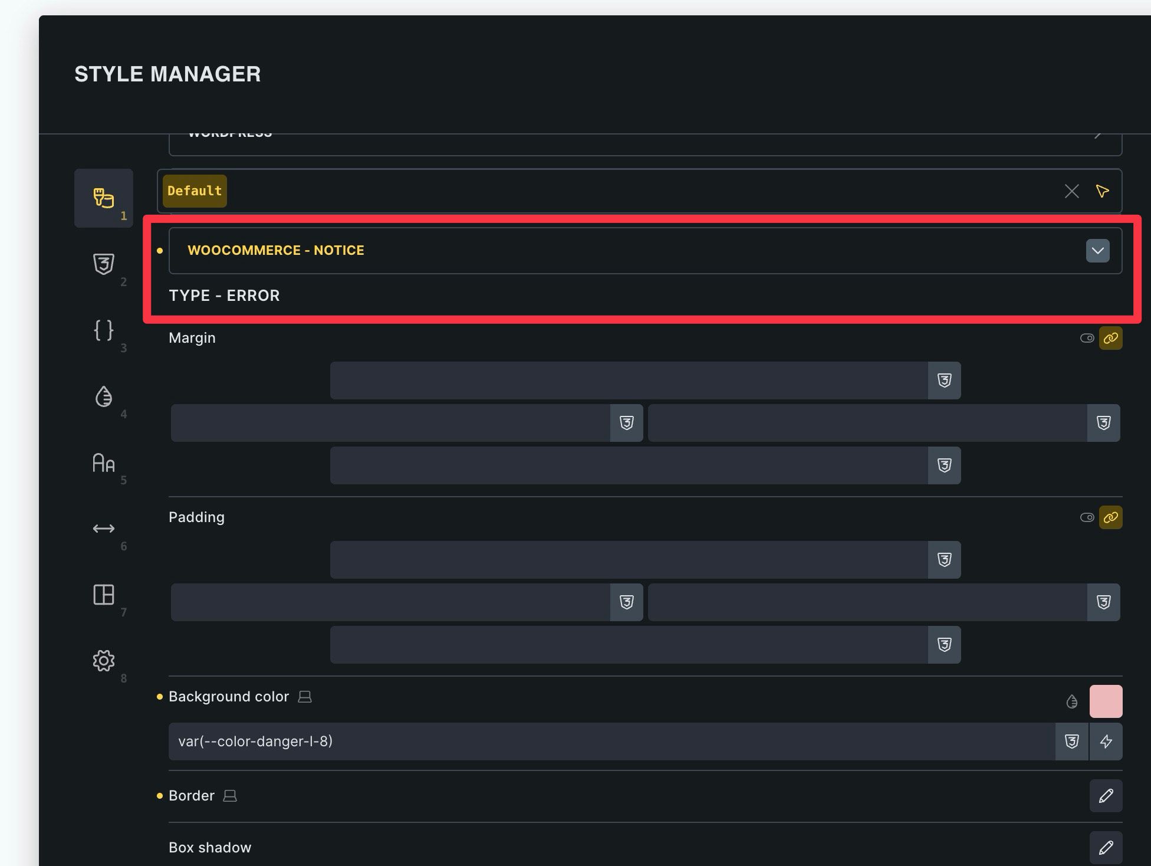Toggle the Padding link-values chain button

click(x=1110, y=517)
